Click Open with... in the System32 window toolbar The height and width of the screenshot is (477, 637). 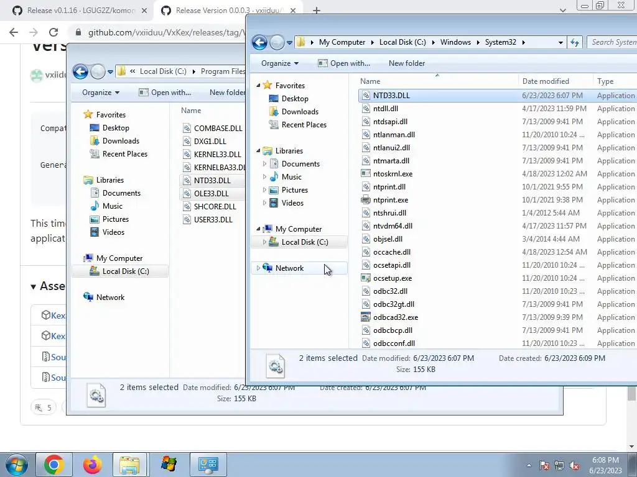point(344,63)
